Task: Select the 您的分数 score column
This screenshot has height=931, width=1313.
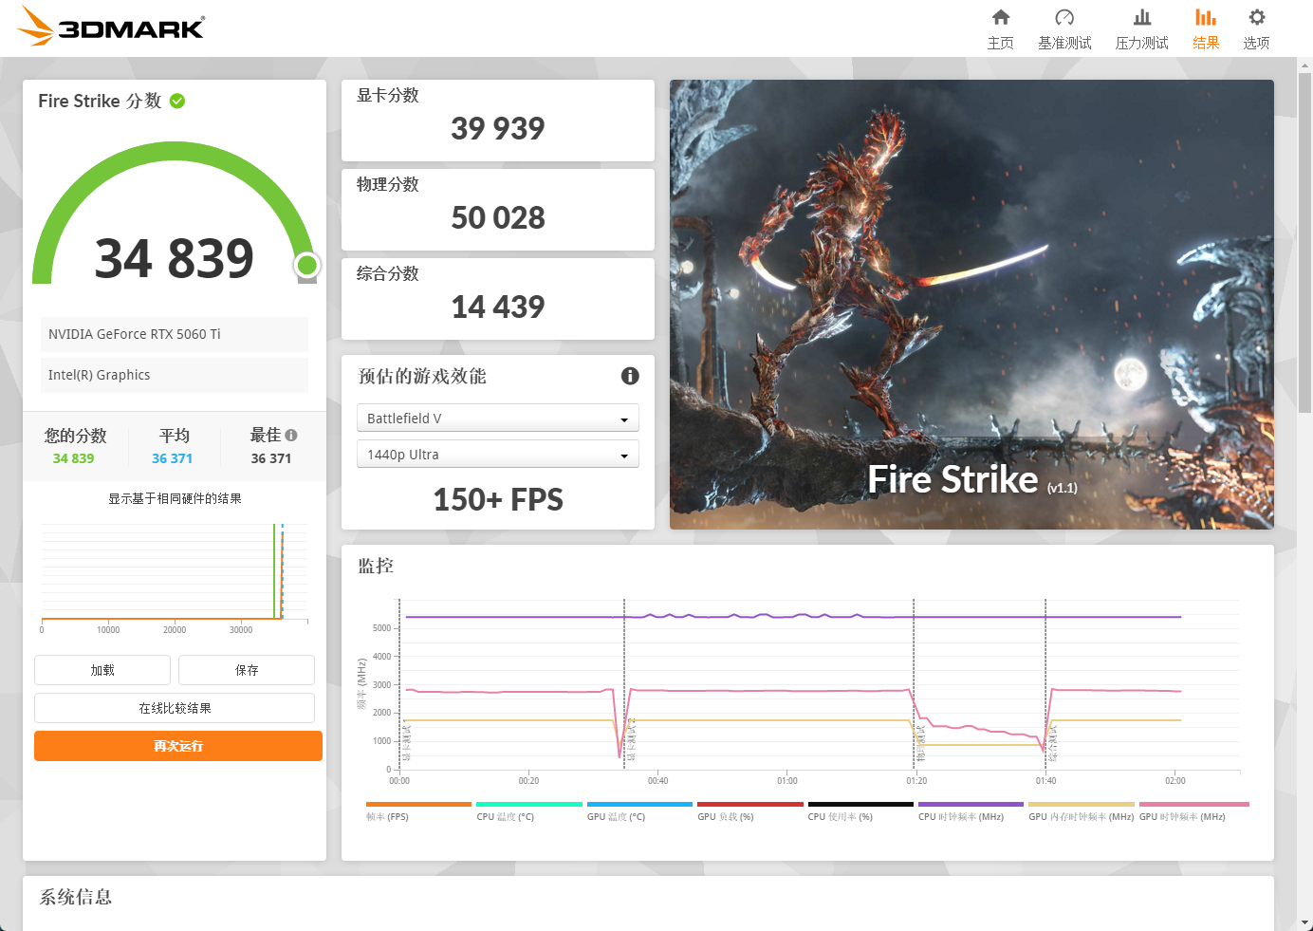Action: coord(76,445)
